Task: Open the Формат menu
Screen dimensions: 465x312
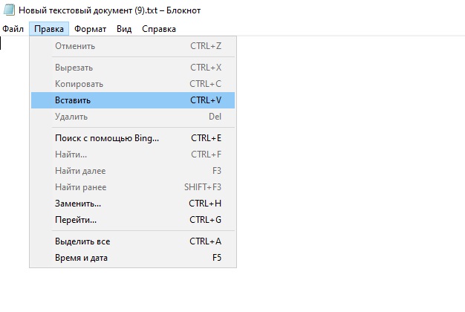Action: (90, 29)
